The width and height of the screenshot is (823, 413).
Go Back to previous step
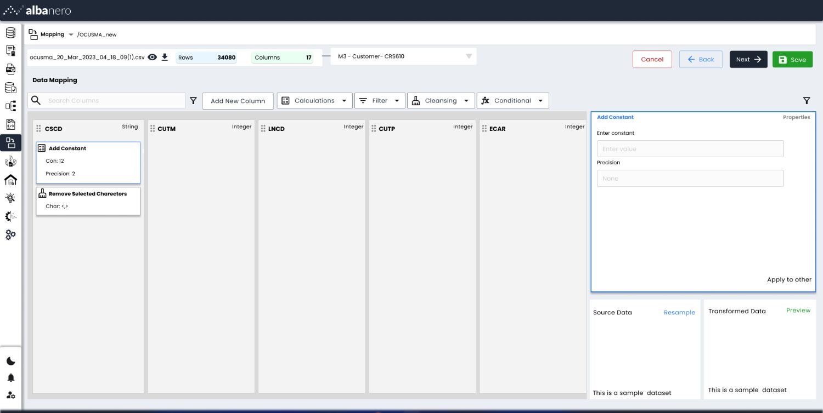701,59
